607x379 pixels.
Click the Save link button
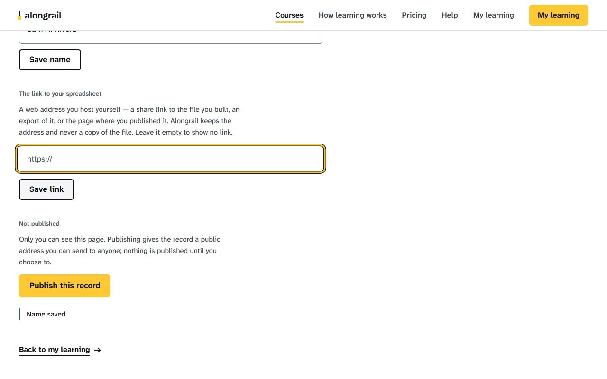[x=46, y=189]
